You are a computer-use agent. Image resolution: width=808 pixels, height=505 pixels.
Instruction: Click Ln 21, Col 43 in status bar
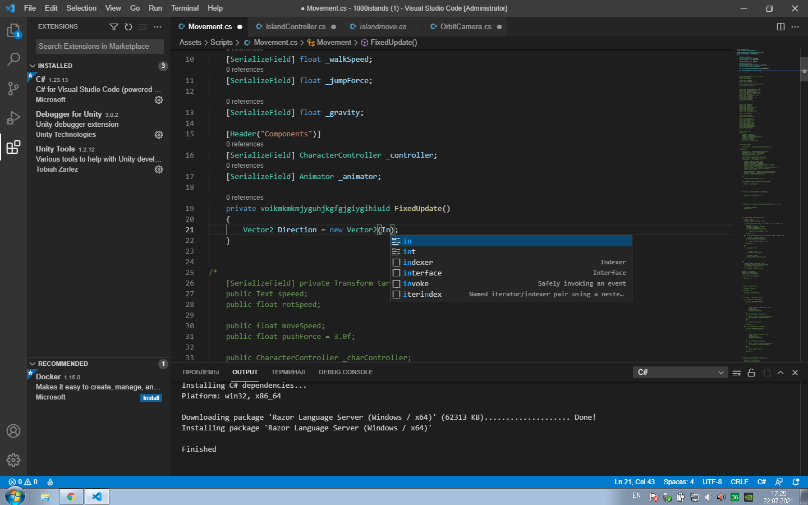click(635, 482)
